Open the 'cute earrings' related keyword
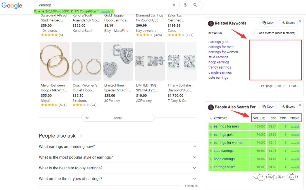306x190 pixels. pyautogui.click(x=218, y=77)
